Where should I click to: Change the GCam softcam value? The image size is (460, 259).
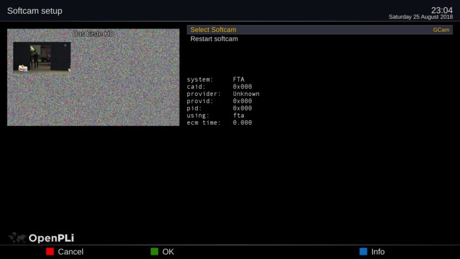coord(441,29)
